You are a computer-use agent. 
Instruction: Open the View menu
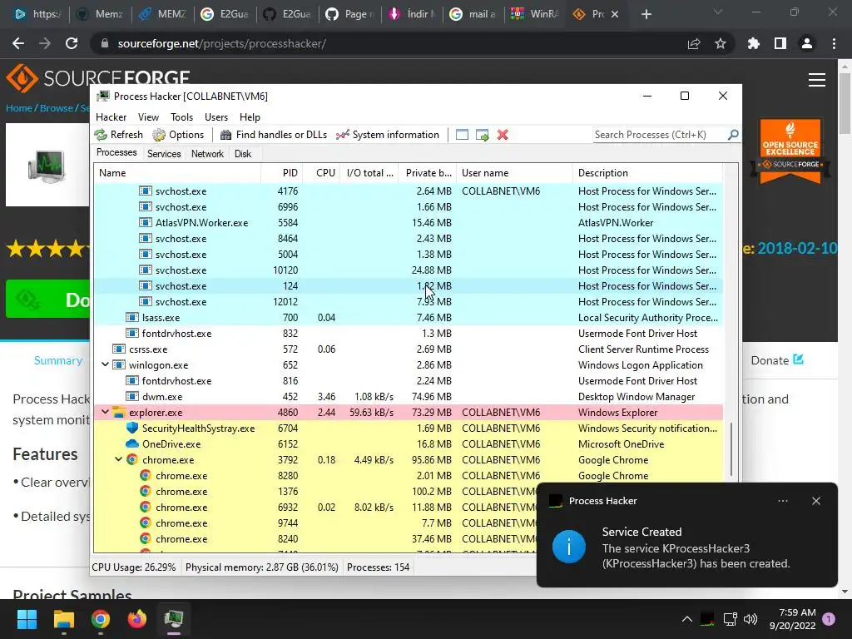(148, 117)
